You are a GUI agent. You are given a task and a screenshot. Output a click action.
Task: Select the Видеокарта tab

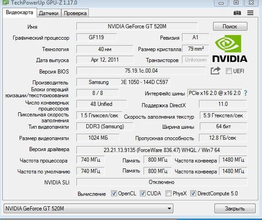tap(20, 12)
